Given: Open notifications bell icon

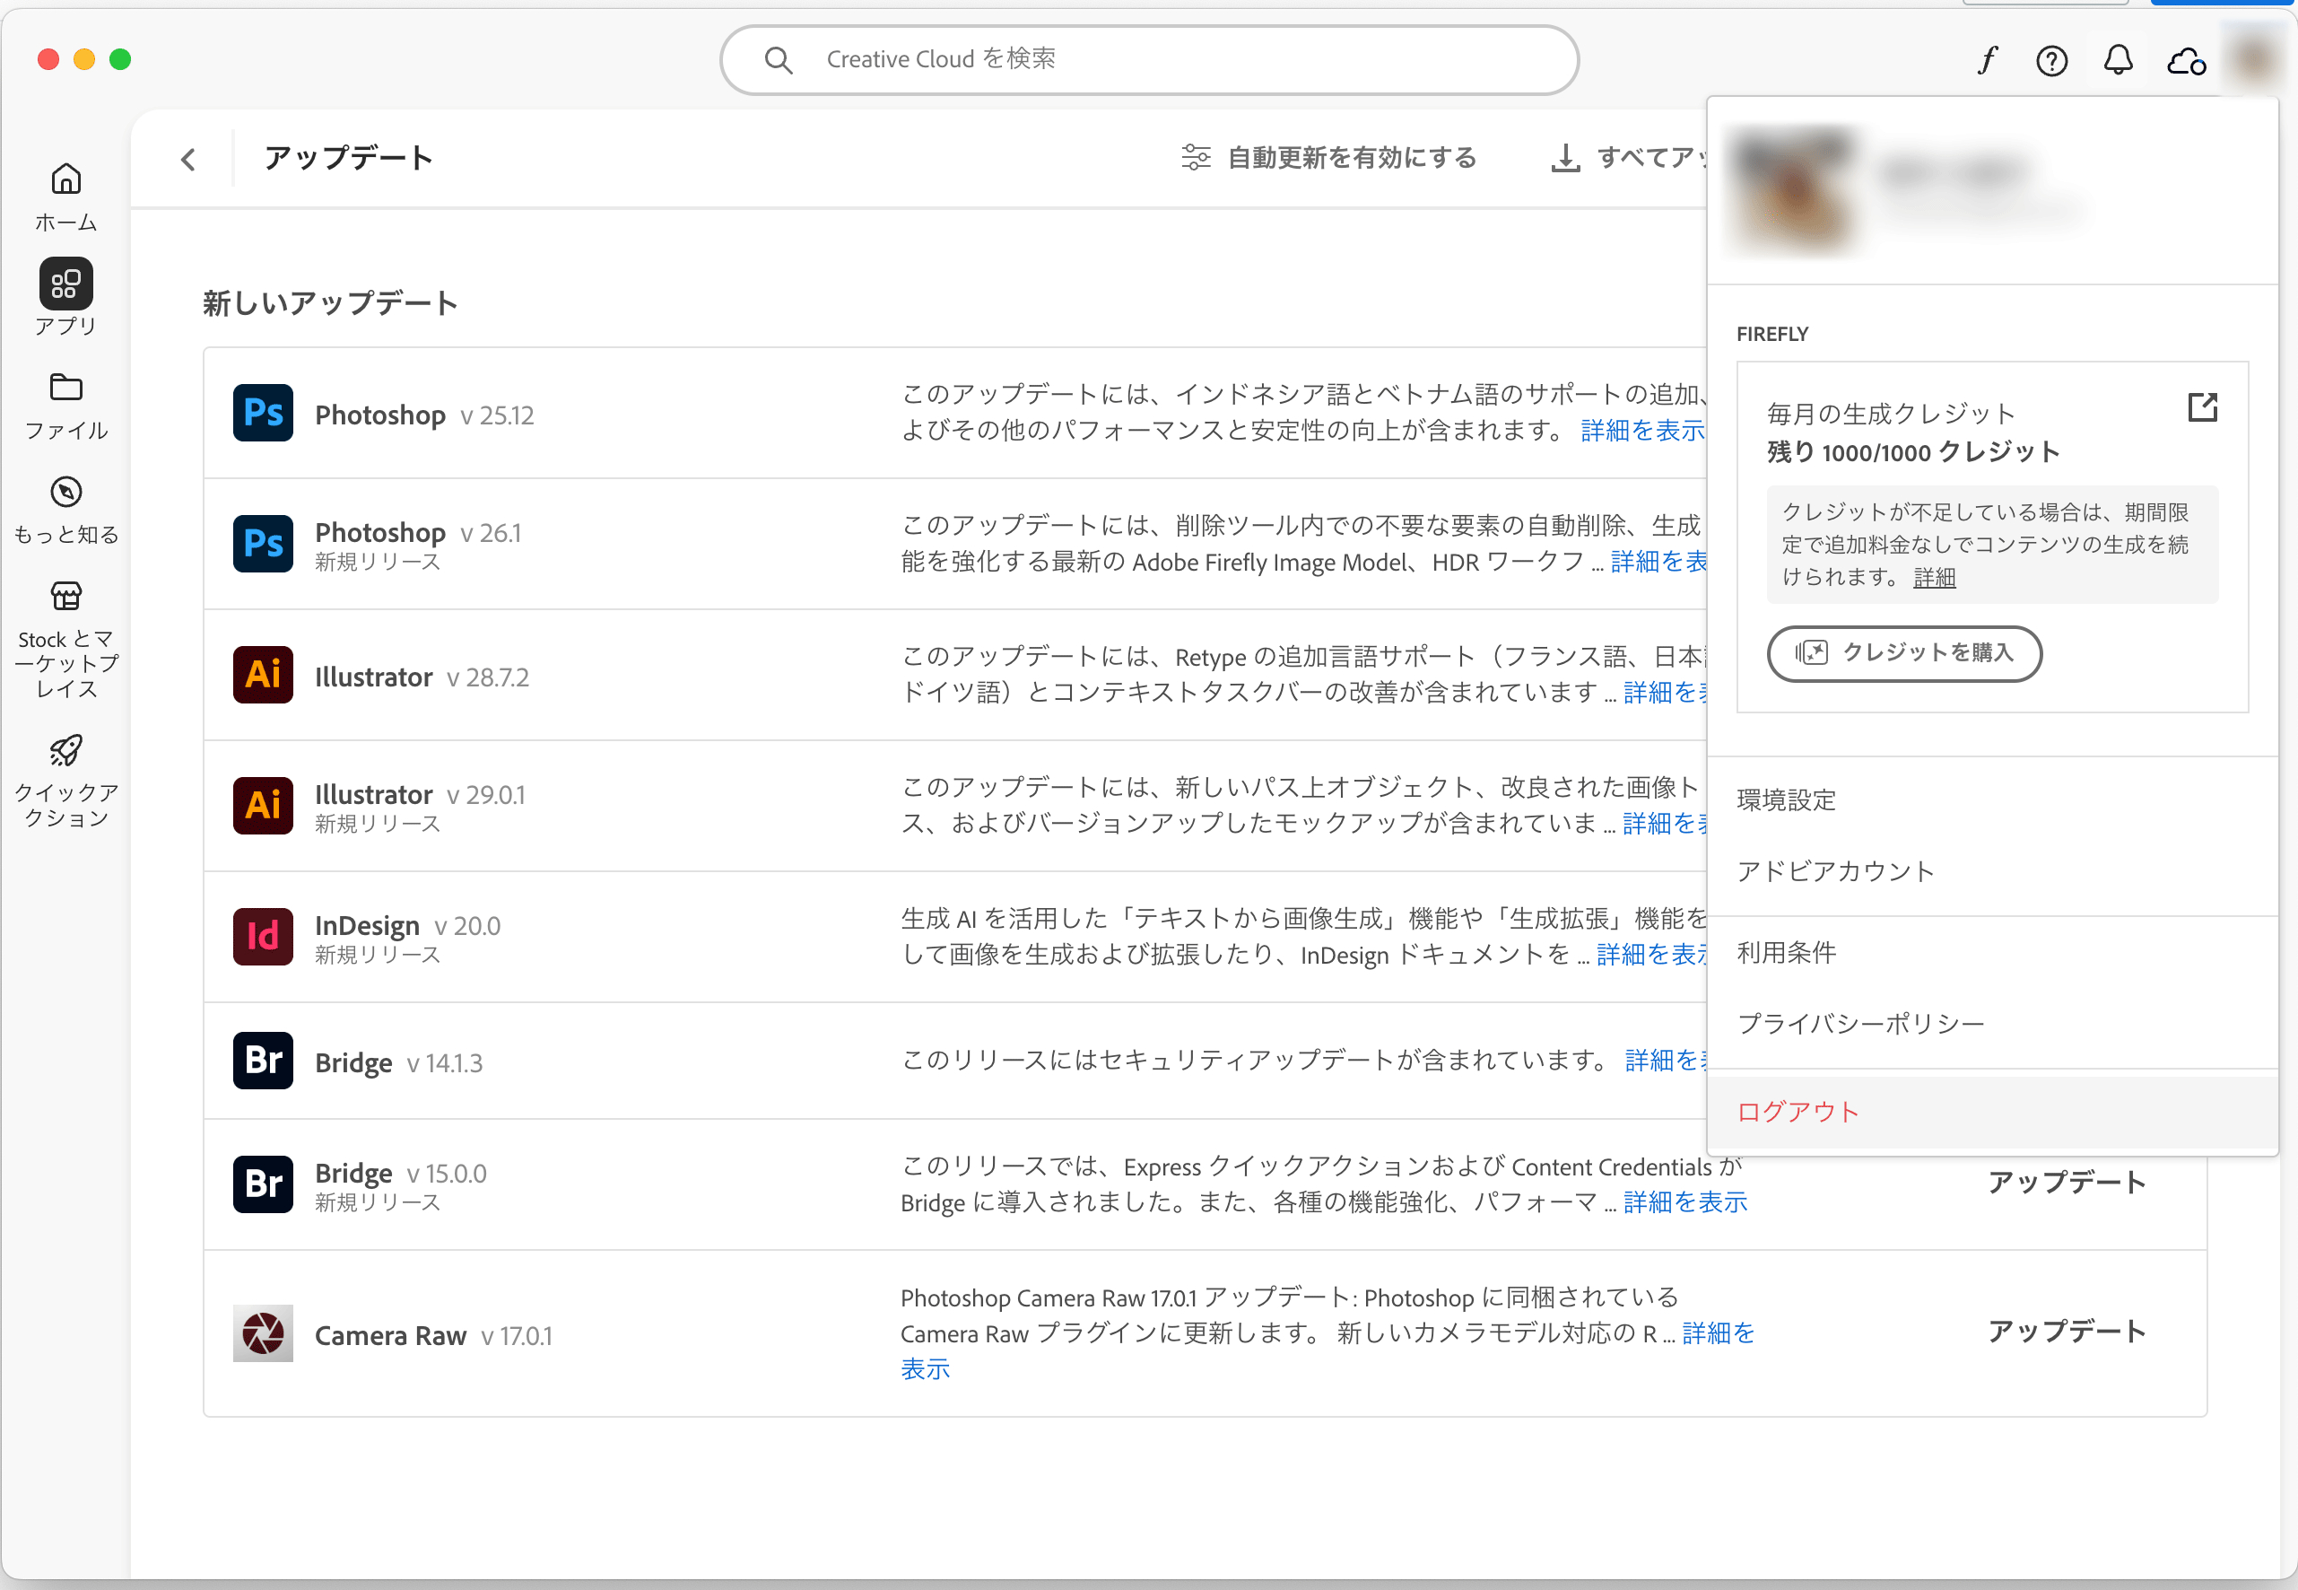Looking at the screenshot, I should 2118,61.
